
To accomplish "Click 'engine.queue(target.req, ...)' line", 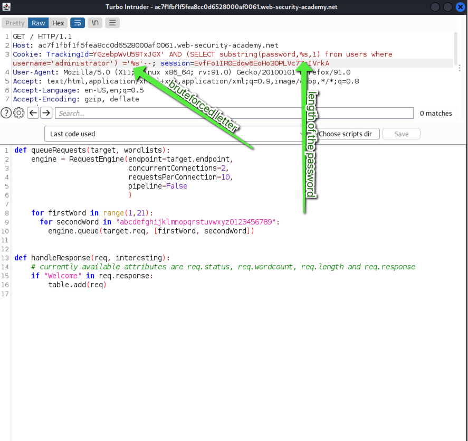I will click(151, 231).
